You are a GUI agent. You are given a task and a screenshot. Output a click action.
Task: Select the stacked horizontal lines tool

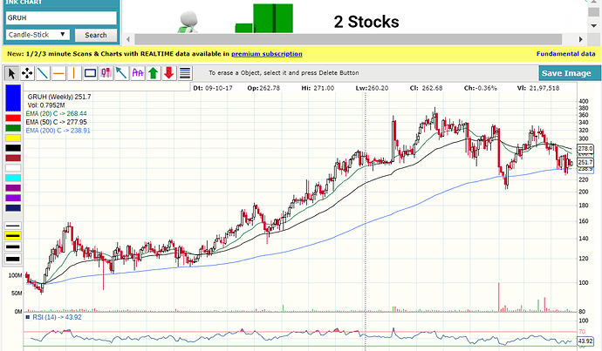tap(184, 73)
